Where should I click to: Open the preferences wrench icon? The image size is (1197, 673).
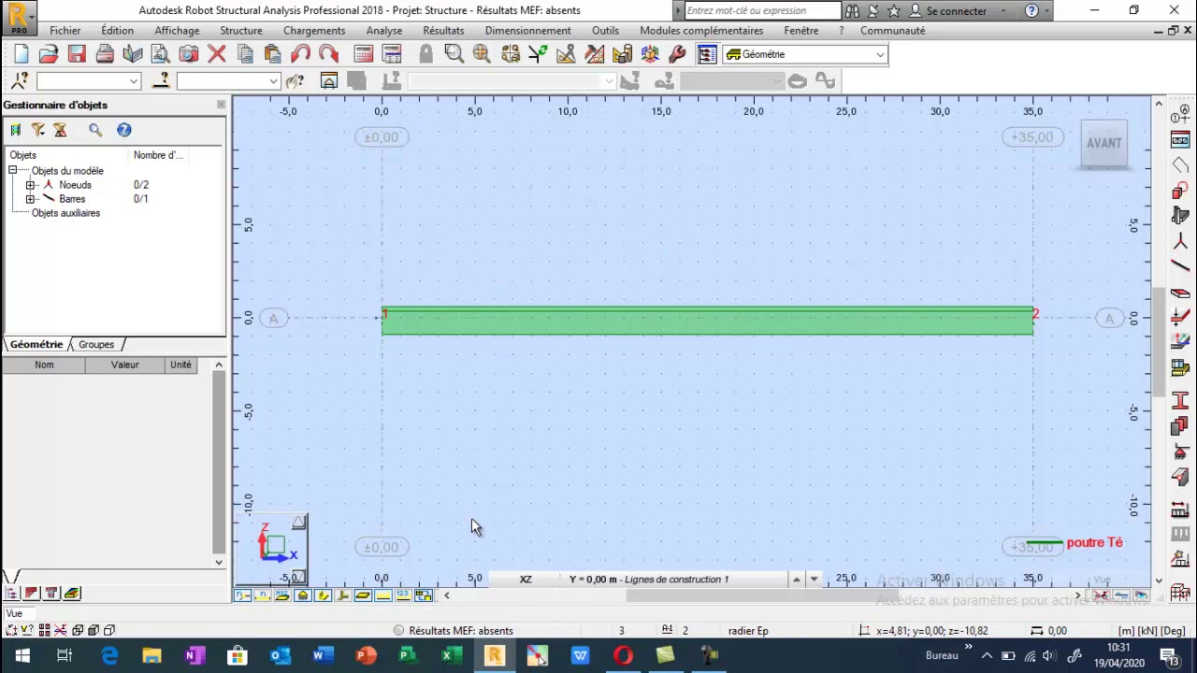tap(678, 54)
